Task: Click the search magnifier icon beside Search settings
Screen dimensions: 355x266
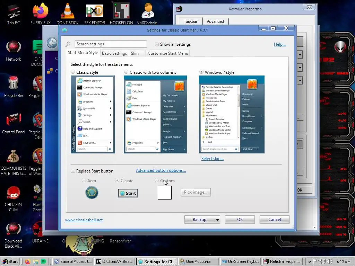Action: coord(68,44)
